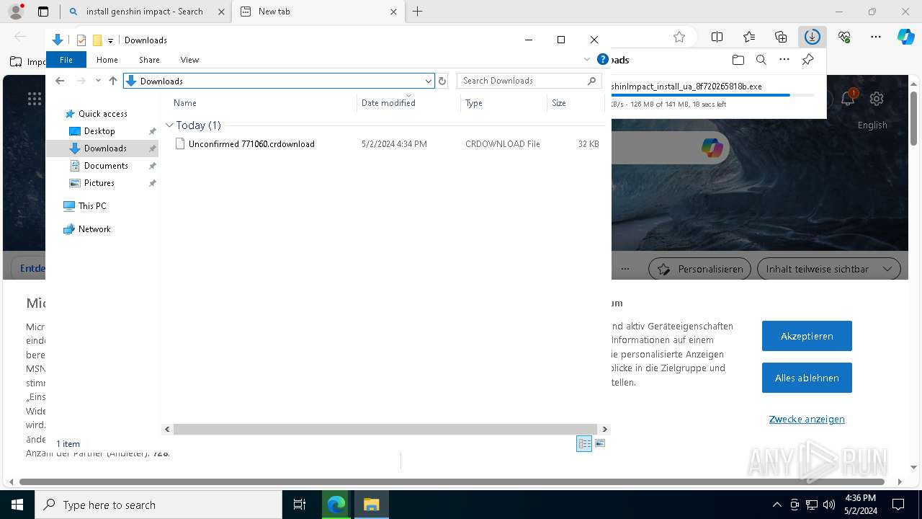Image resolution: width=922 pixels, height=519 pixels.
Task: Click the Edge taskbar icon
Action: point(336,505)
